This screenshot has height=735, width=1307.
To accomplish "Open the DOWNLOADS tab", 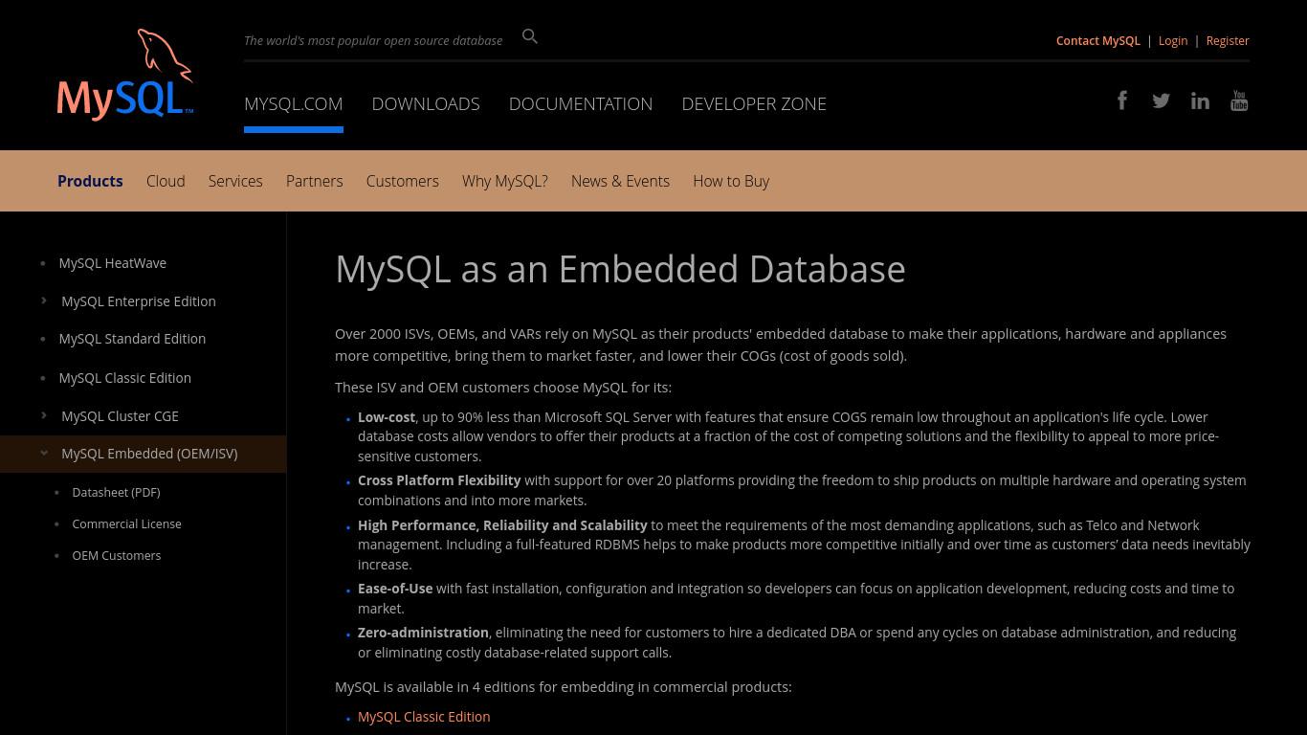I will click(x=426, y=103).
